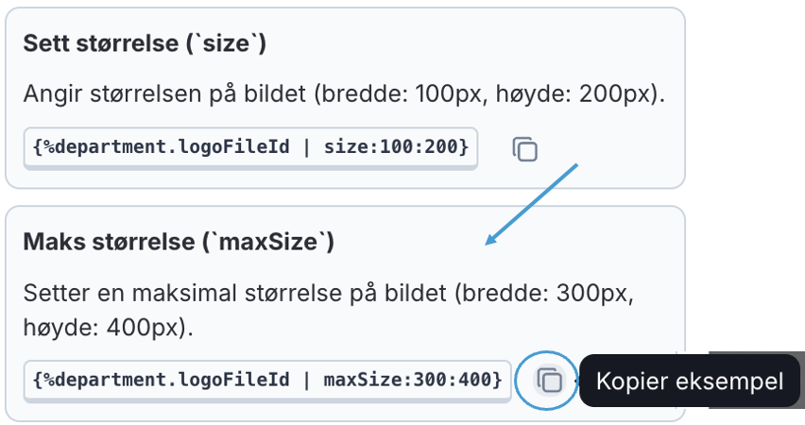Click '%department.logoFileId' in the size snippet
The image size is (805, 425).
pos(173,147)
